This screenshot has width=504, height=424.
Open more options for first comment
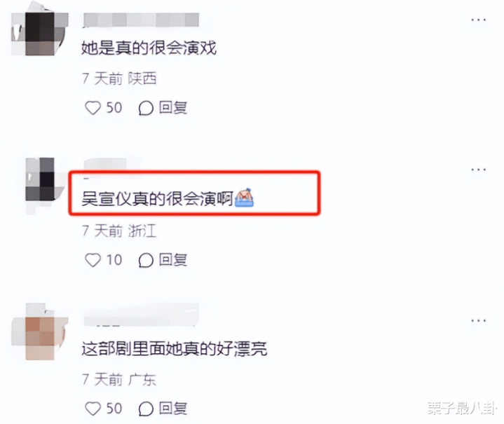[x=478, y=20]
